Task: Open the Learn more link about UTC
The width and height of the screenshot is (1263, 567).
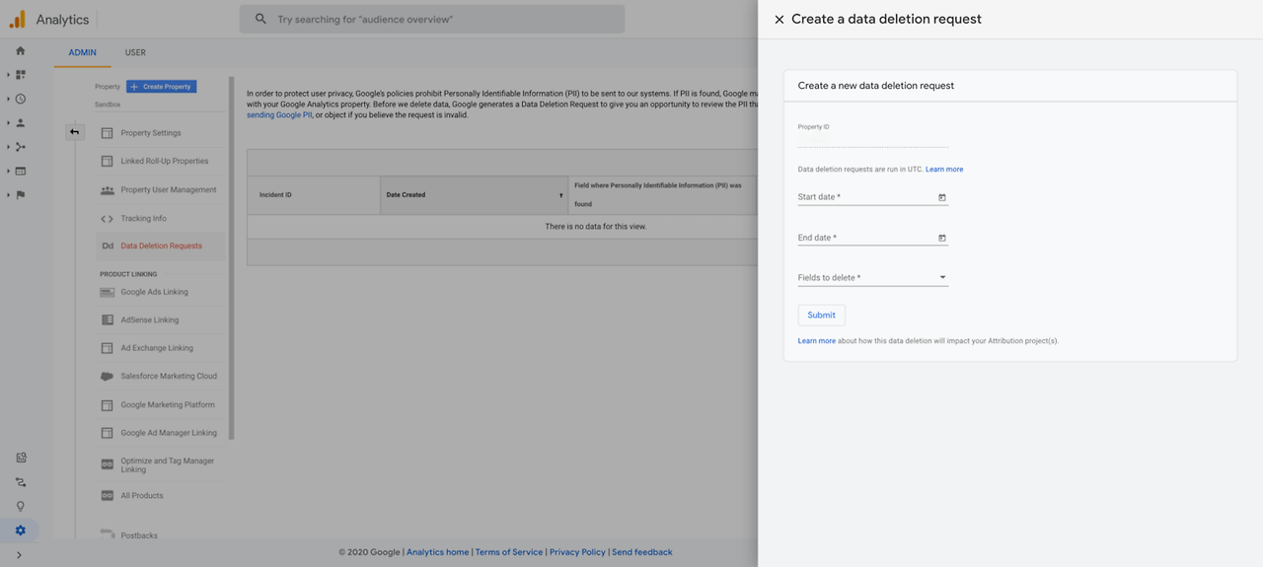Action: 944,170
